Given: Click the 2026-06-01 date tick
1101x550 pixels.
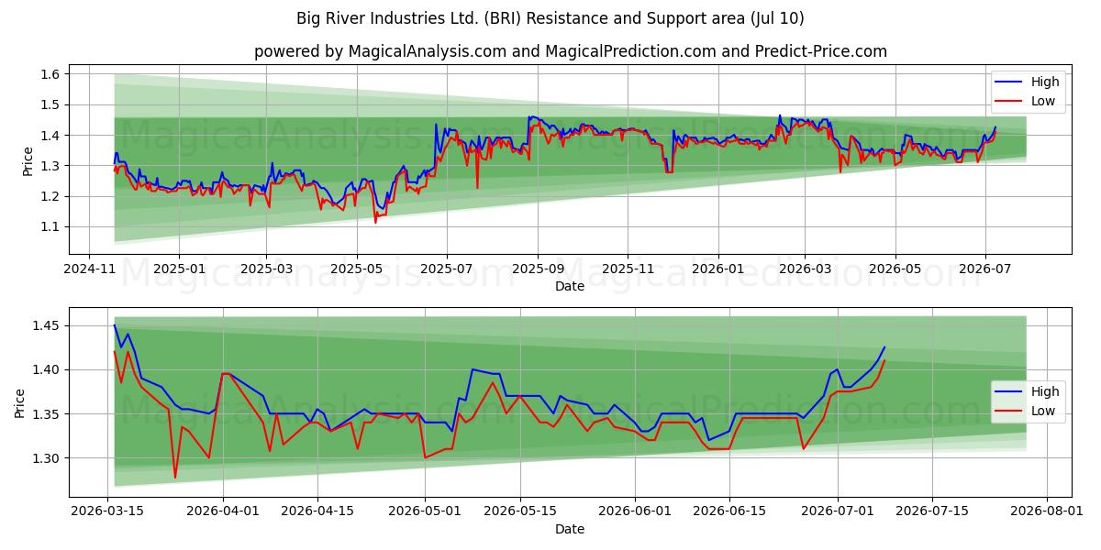Looking at the screenshot, I should point(635,512).
